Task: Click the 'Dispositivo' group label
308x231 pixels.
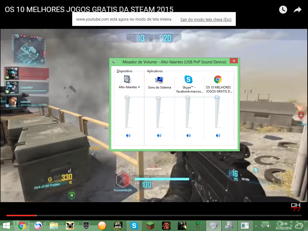Action: [x=125, y=71]
